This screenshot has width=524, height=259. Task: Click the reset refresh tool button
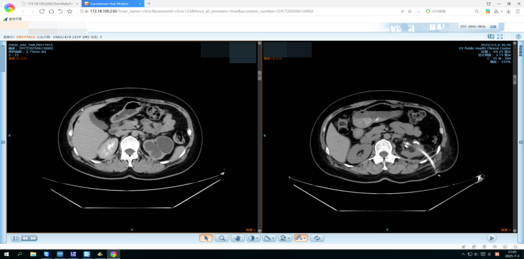317,238
